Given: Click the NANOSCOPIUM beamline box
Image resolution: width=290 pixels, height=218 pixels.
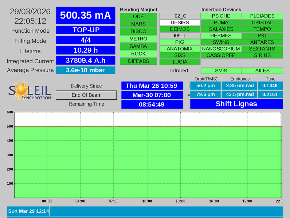Looking at the screenshot, I should 221,49.
